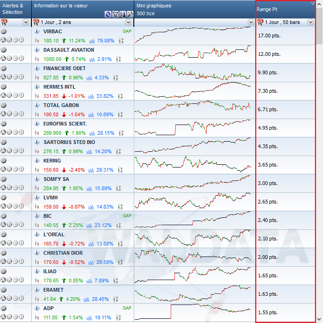Click the '17.00 pts.' range value
323x323 pixels.
click(x=269, y=36)
